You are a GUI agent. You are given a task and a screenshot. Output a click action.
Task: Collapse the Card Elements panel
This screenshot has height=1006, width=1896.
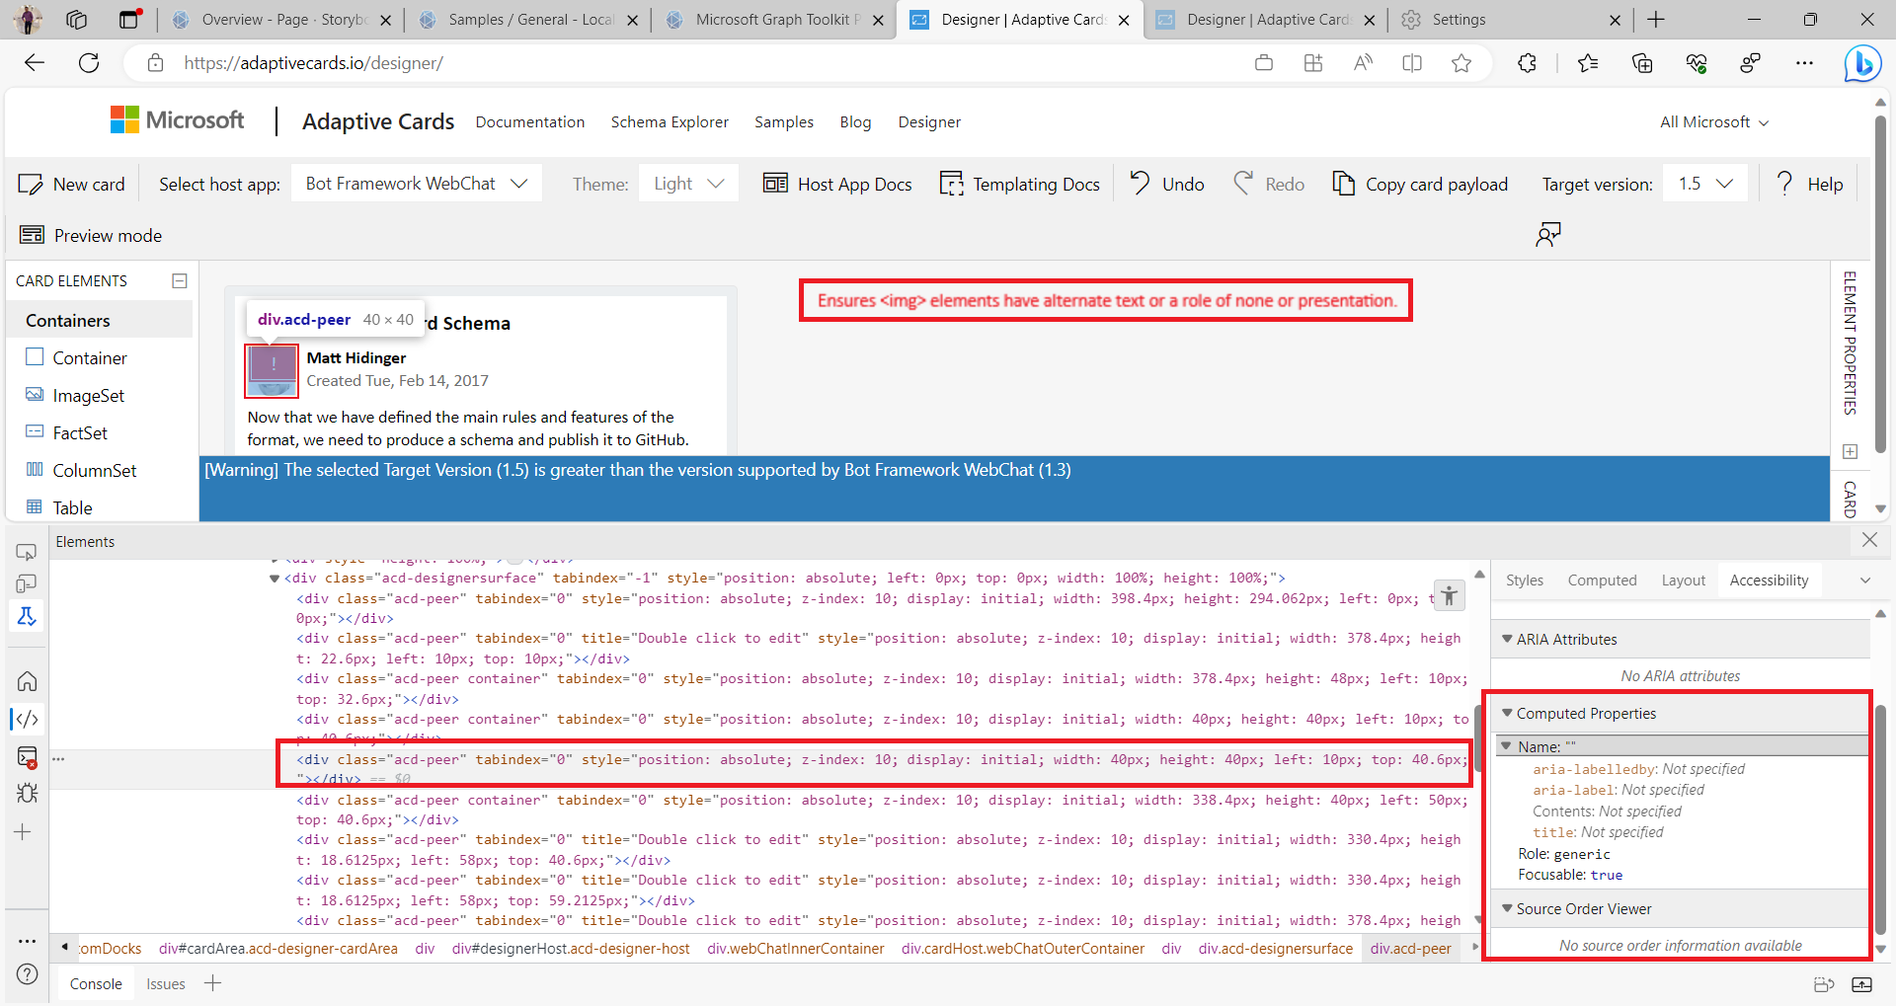tap(180, 281)
